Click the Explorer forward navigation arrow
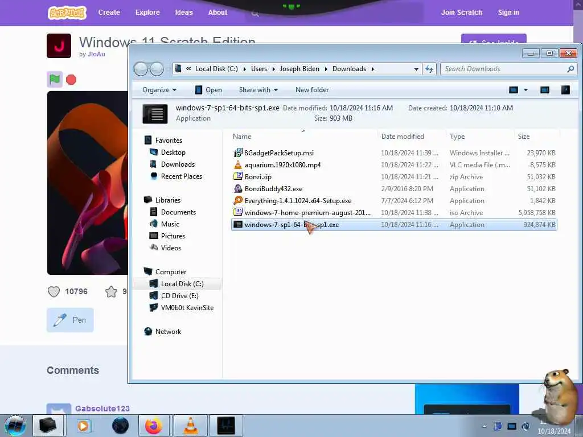The width and height of the screenshot is (583, 437). [157, 69]
